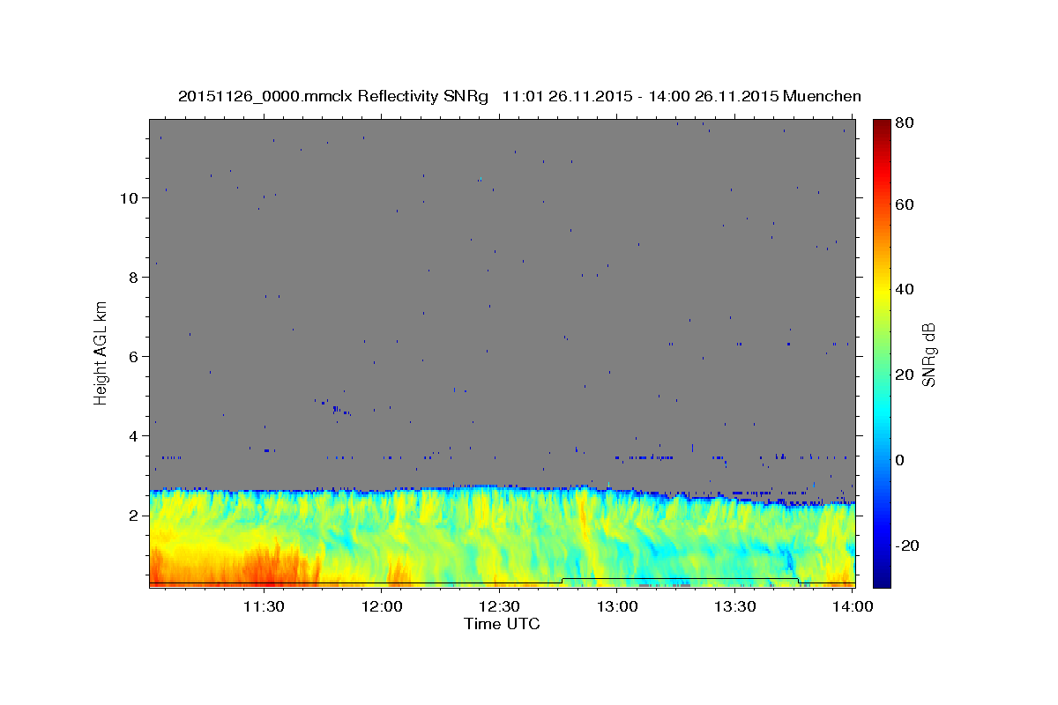Click the plot title text at top

519,96
